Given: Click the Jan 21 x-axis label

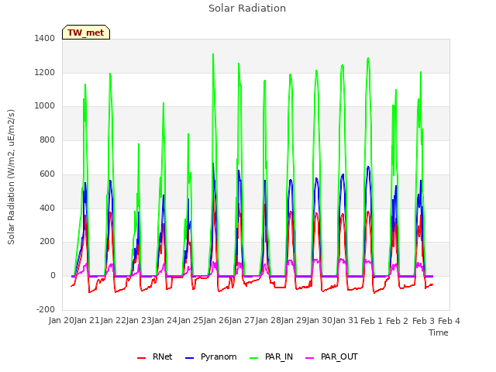Looking at the screenshot, I should click(88, 321).
